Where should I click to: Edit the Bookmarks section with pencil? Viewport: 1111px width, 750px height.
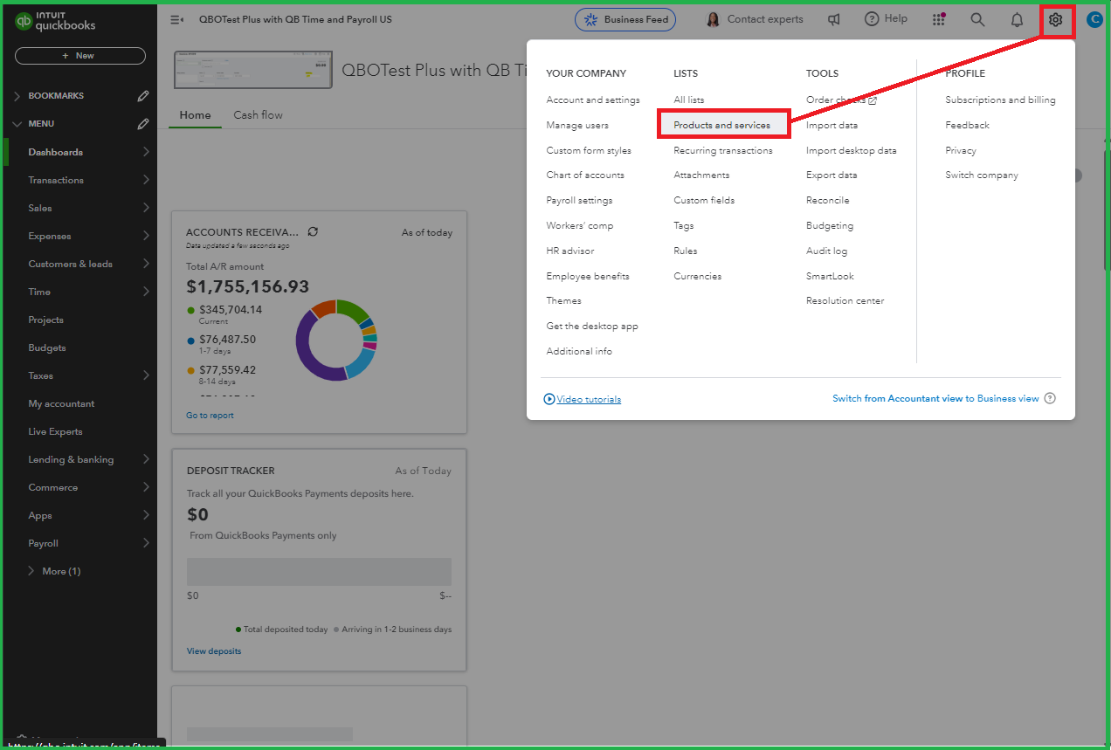click(143, 96)
